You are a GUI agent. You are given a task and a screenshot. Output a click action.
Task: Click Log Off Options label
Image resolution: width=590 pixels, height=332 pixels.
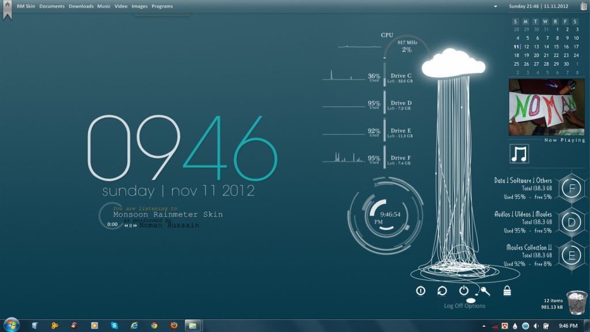click(464, 305)
